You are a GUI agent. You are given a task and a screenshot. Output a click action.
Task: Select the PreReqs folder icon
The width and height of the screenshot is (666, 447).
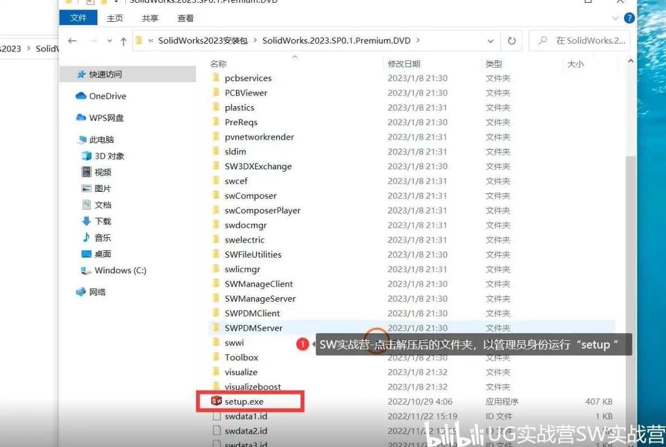(x=216, y=122)
